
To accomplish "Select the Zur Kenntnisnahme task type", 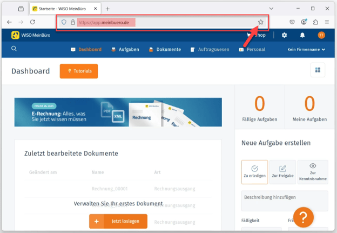I will [313, 172].
